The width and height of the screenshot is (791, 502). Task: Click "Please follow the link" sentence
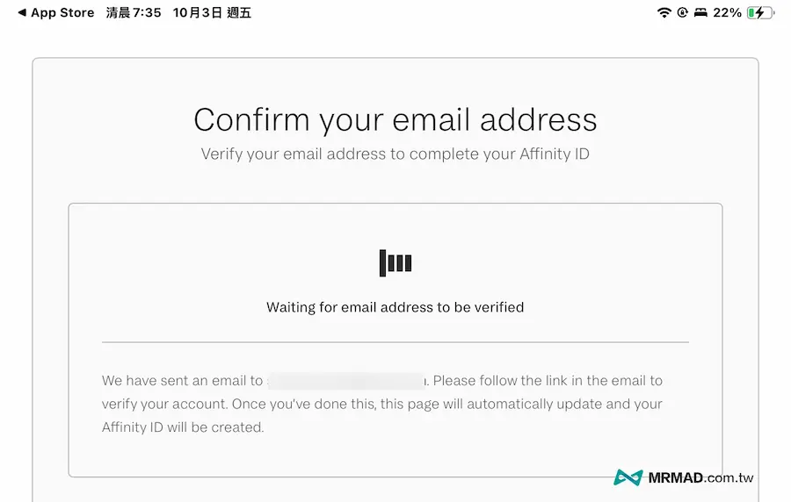[x=548, y=381]
